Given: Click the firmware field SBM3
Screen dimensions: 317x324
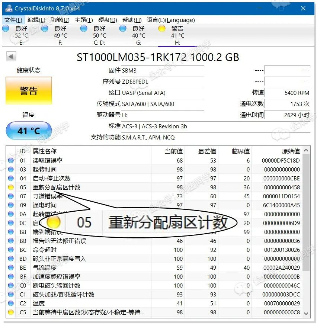Looking at the screenshot, I should (x=163, y=71).
